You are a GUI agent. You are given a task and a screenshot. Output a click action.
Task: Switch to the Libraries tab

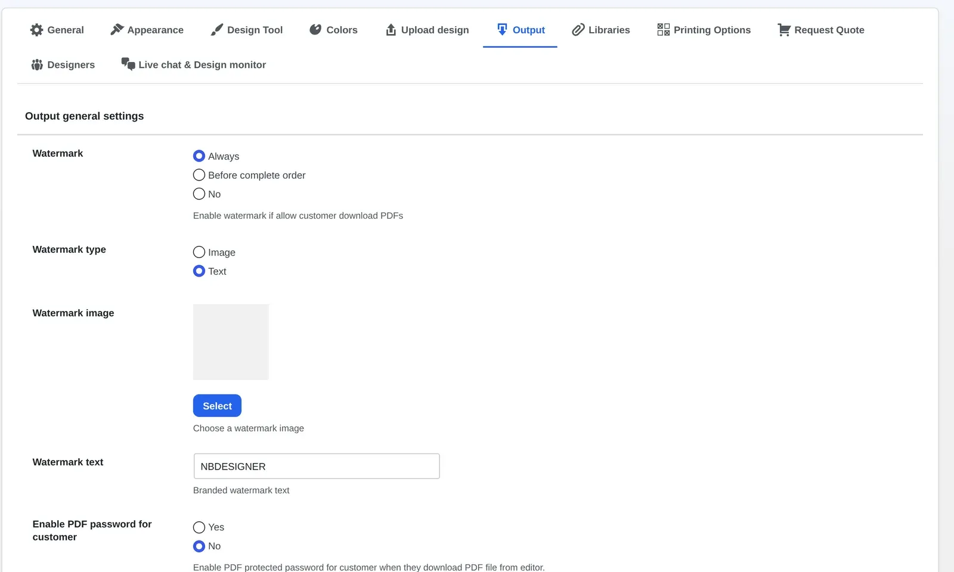pyautogui.click(x=601, y=30)
